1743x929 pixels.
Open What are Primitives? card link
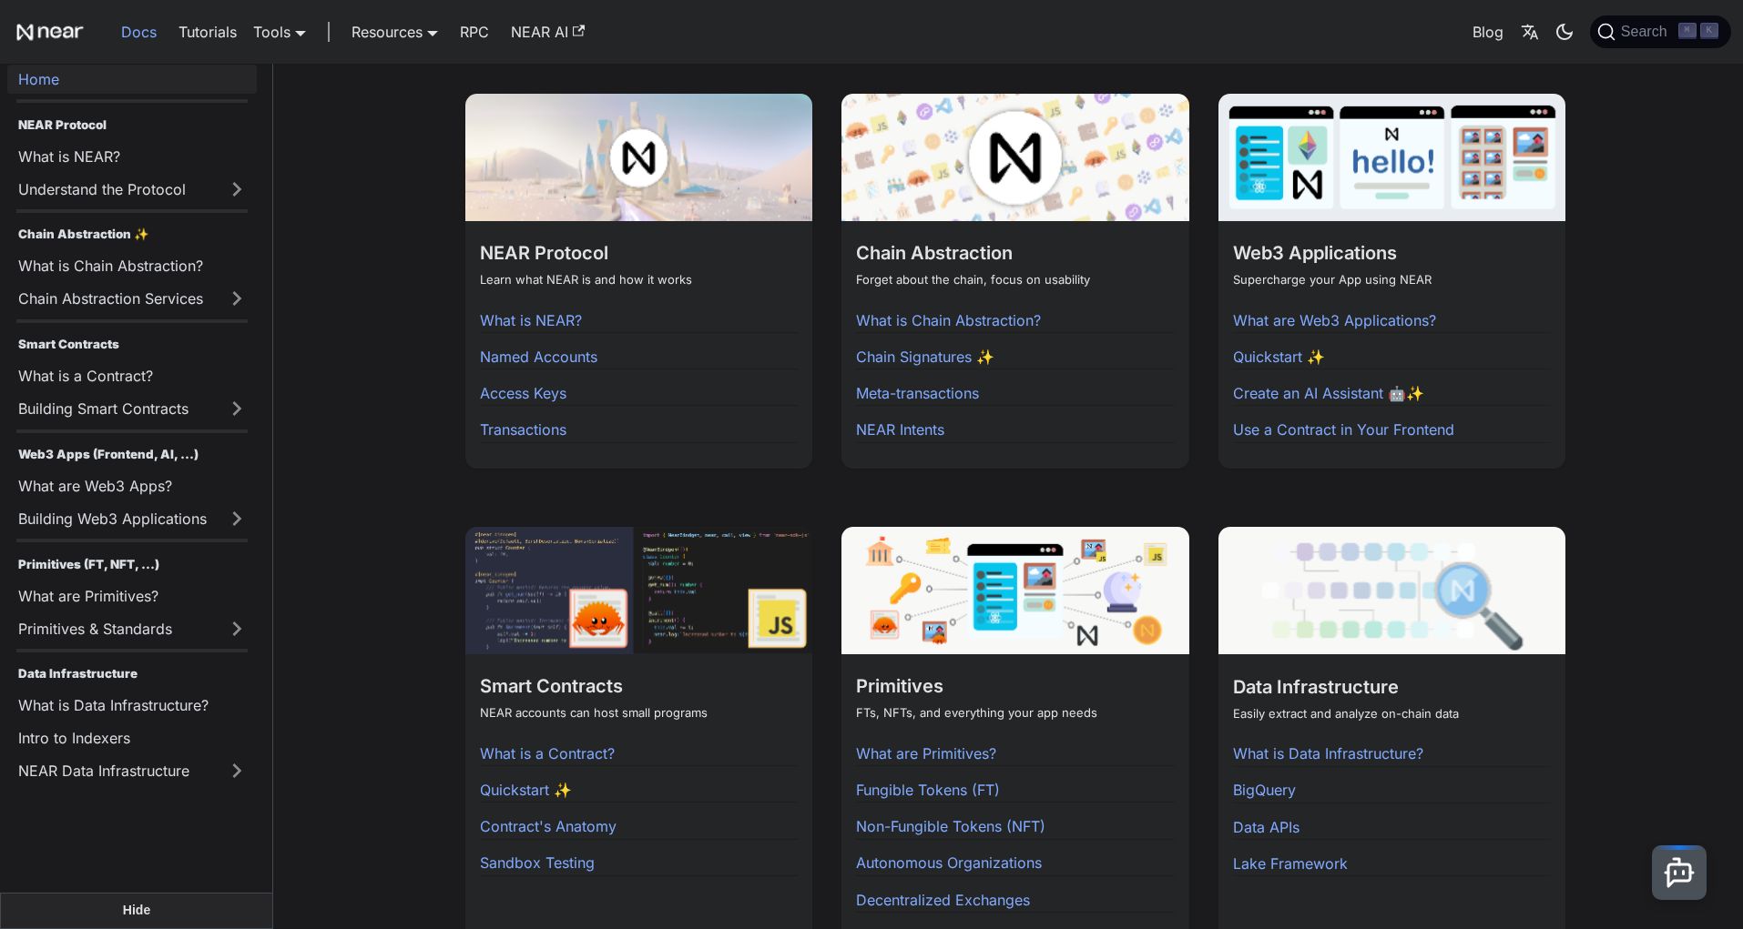925,753
